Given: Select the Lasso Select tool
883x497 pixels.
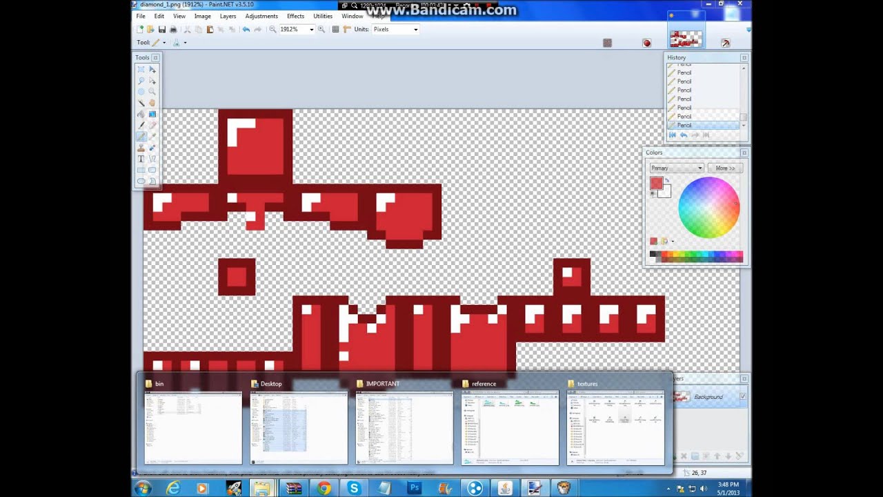Looking at the screenshot, I should [x=141, y=81].
